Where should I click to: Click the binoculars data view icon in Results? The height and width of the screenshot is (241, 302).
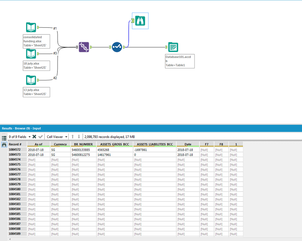tap(4, 144)
